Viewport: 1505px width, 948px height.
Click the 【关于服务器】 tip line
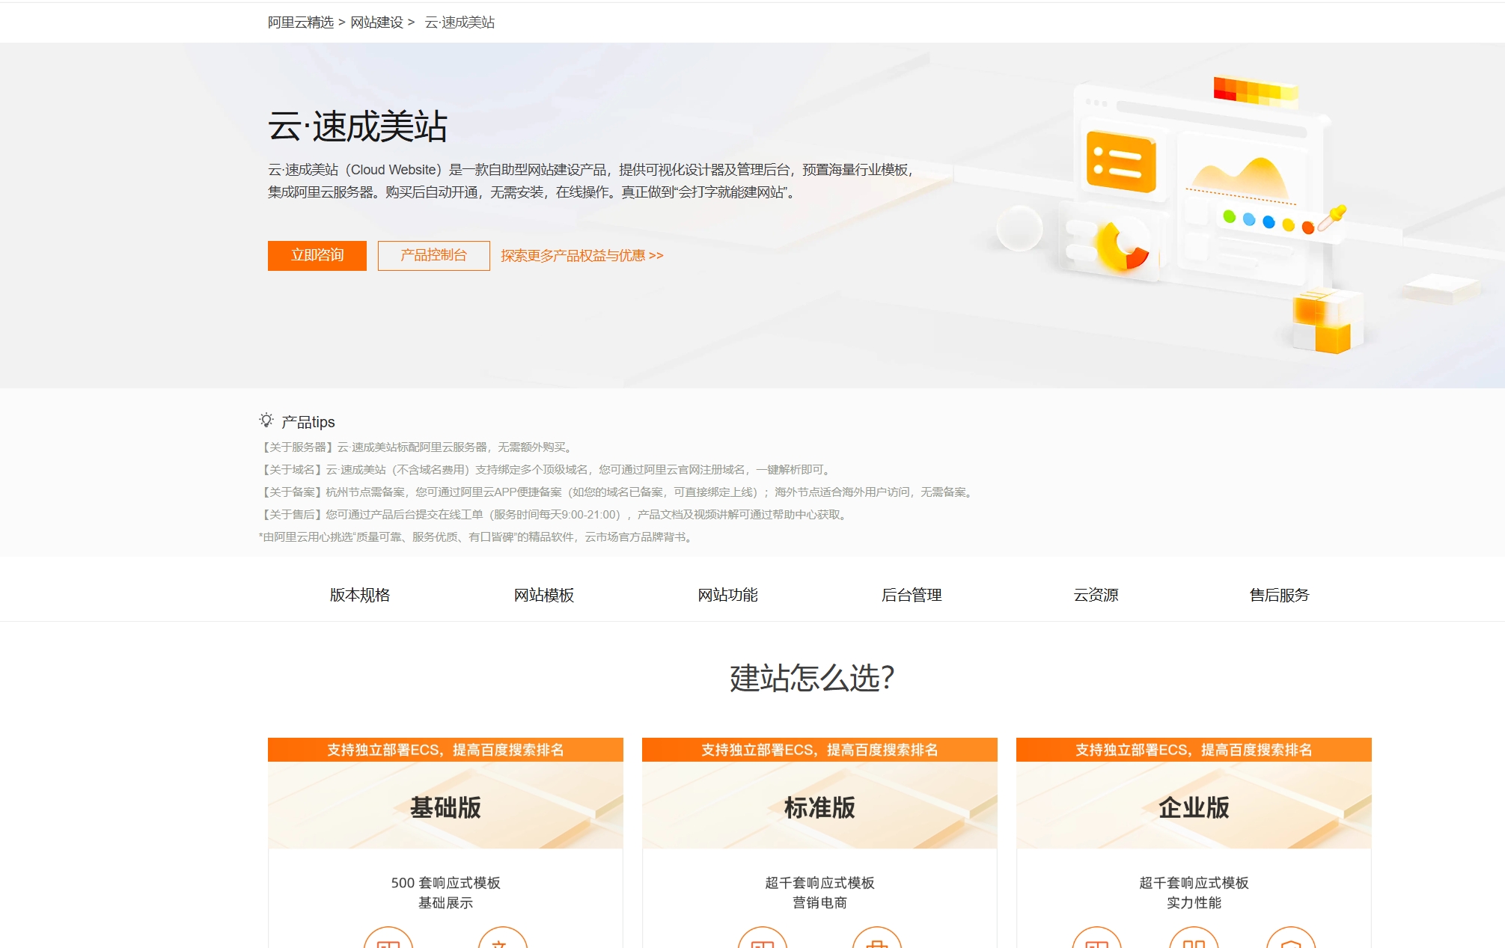tap(417, 447)
